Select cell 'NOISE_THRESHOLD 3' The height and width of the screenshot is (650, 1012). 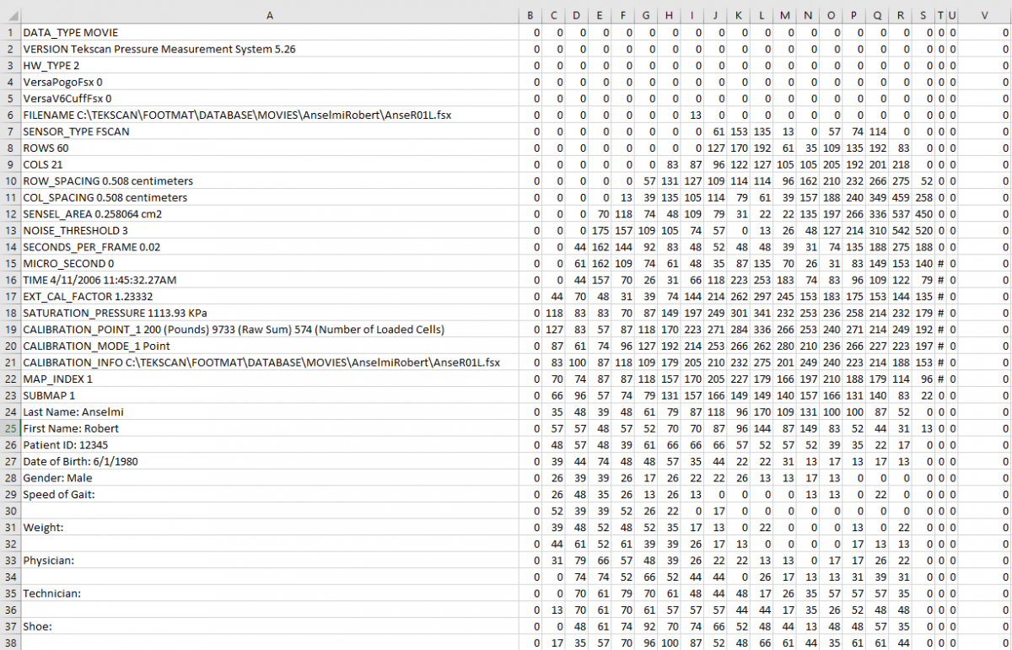269,229
